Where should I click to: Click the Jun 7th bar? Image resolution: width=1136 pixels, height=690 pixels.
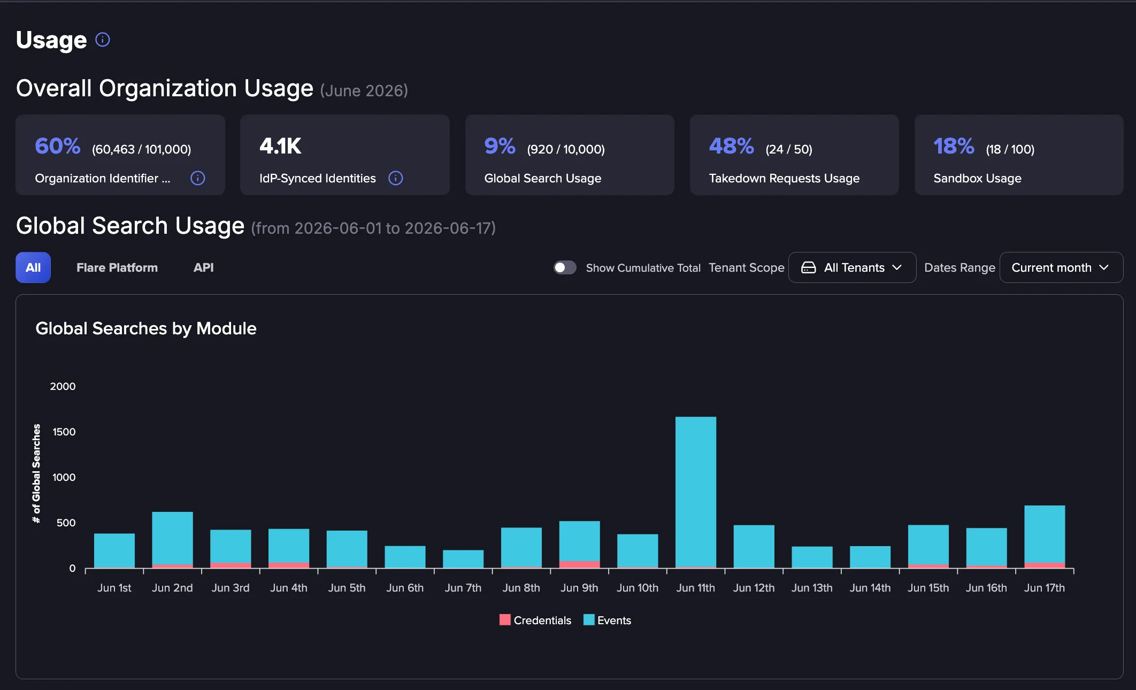point(463,559)
